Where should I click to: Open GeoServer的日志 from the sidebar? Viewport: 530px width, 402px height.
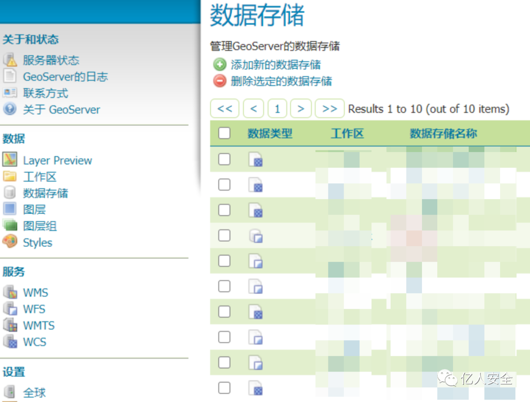click(x=66, y=76)
